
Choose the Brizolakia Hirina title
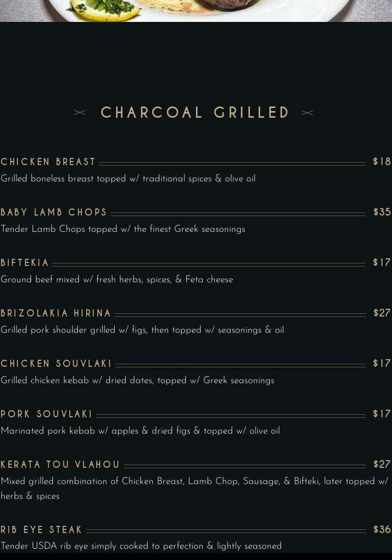click(56, 313)
